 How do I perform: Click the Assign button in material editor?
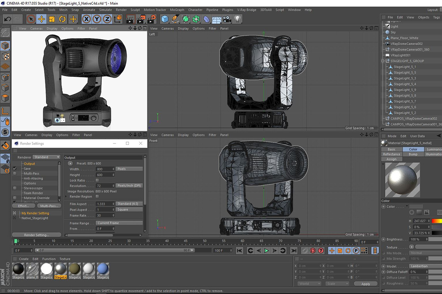click(x=392, y=159)
